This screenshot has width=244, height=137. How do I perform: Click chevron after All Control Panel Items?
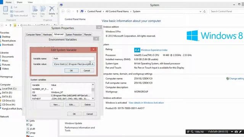tap(131, 11)
